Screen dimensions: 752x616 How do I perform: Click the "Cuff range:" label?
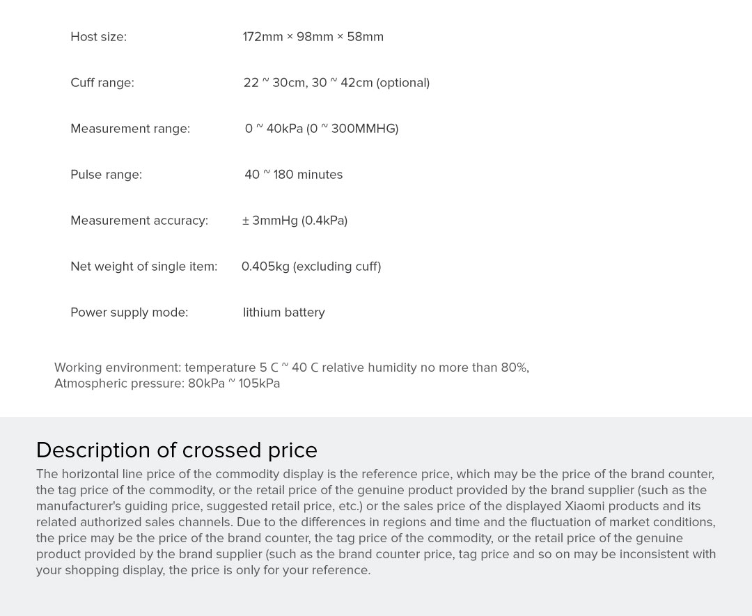(102, 83)
